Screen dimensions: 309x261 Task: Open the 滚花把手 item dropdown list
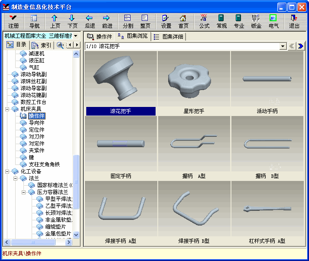pos(283,46)
